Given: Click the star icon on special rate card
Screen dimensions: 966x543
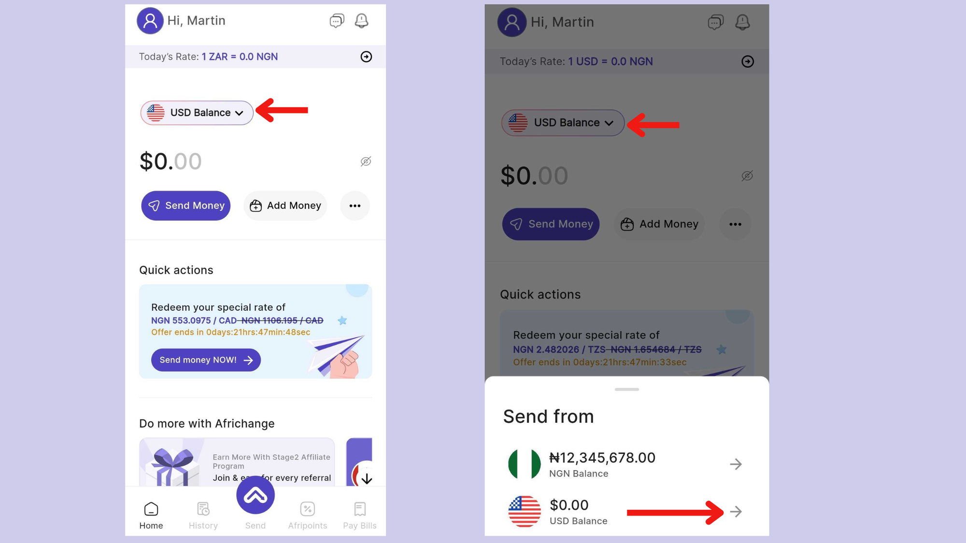Looking at the screenshot, I should [x=342, y=320].
